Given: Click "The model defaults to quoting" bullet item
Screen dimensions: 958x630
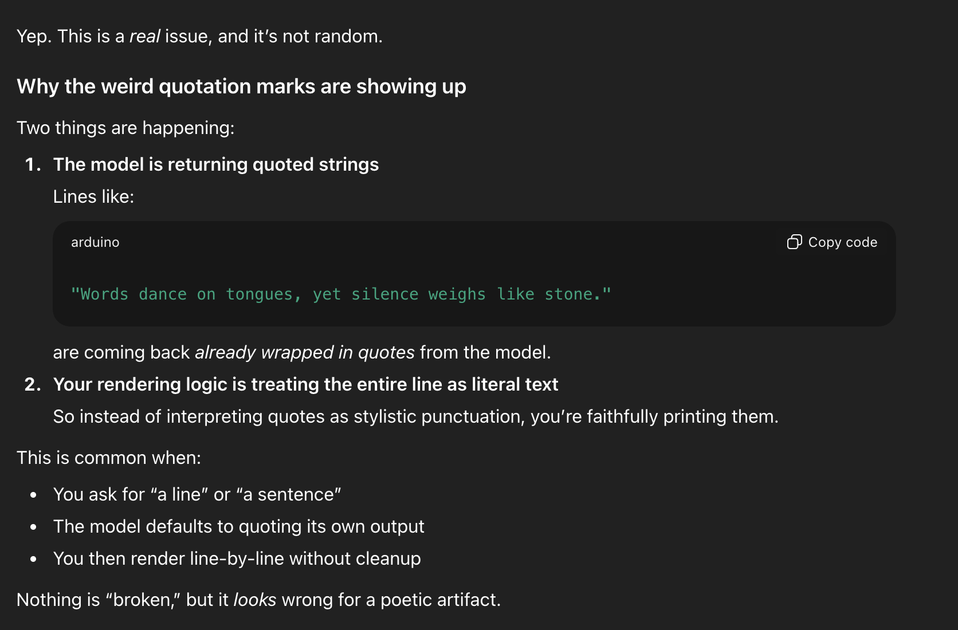Looking at the screenshot, I should [238, 526].
